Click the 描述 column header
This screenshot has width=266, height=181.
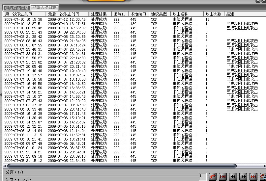coord(245,14)
